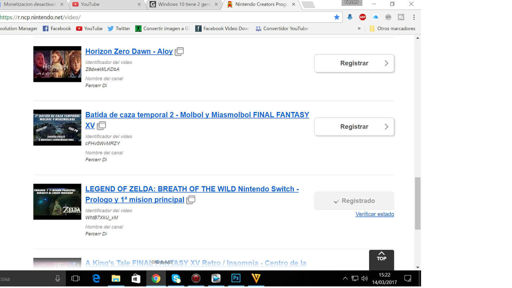Viewport: 512px width, 288px height.
Task: Open the Facebook bookmark
Action: click(57, 28)
